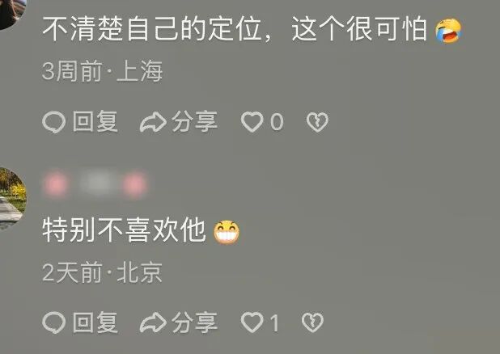Tap the 分享 label under the Shanghai comment
500x354 pixels.
(x=194, y=122)
